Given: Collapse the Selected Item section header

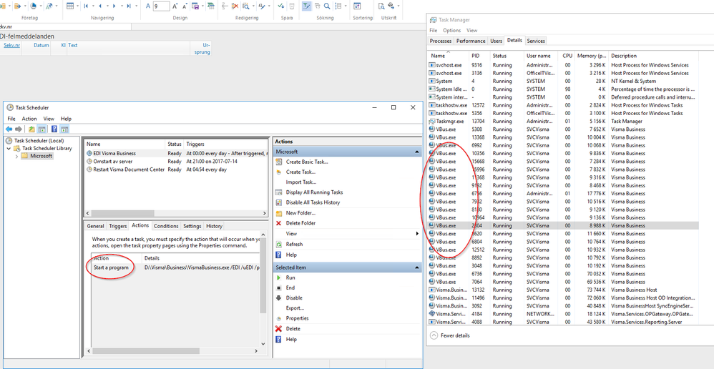Looking at the screenshot, I should (x=416, y=267).
